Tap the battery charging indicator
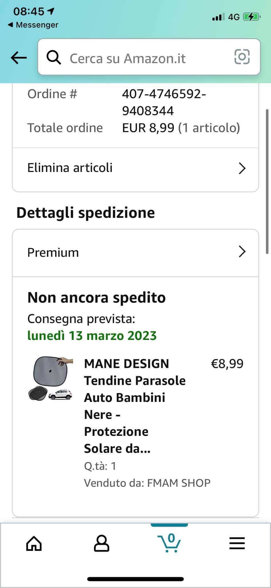The height and width of the screenshot is (588, 271). 251,17
